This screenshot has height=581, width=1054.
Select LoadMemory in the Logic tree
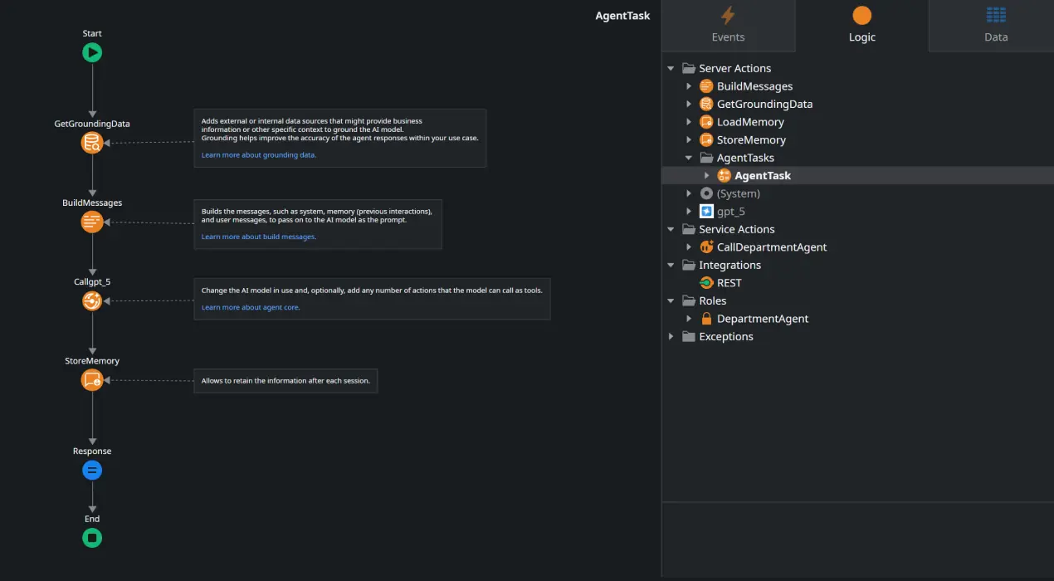pyautogui.click(x=749, y=122)
